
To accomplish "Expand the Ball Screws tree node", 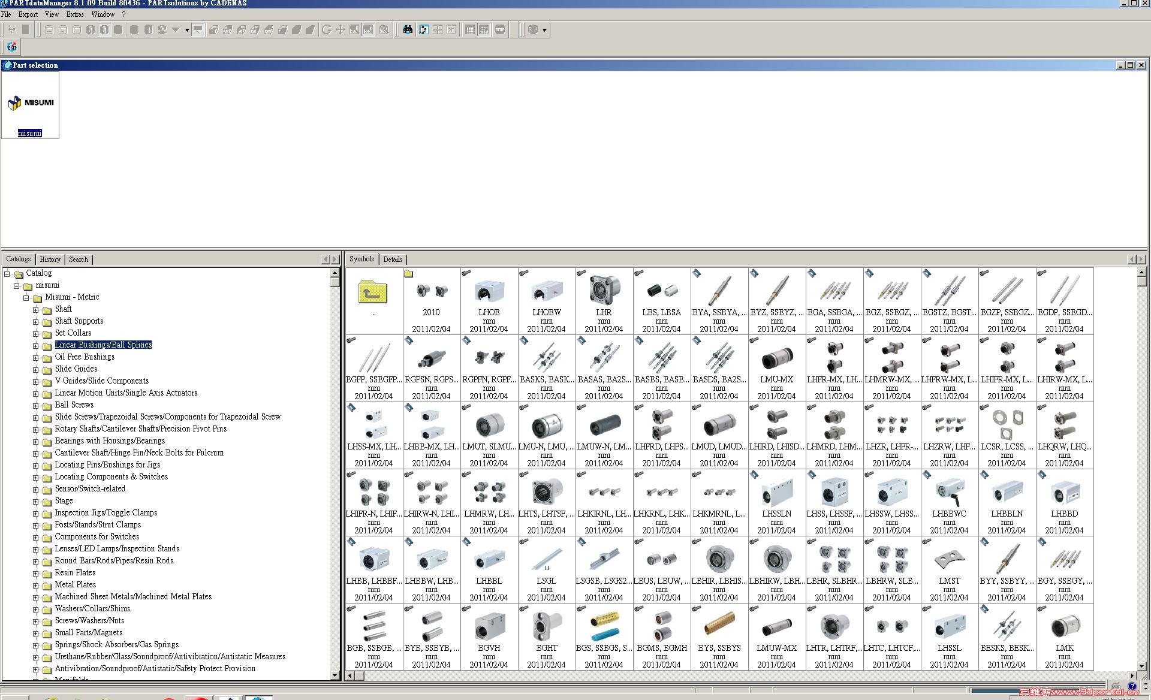I will [x=36, y=405].
